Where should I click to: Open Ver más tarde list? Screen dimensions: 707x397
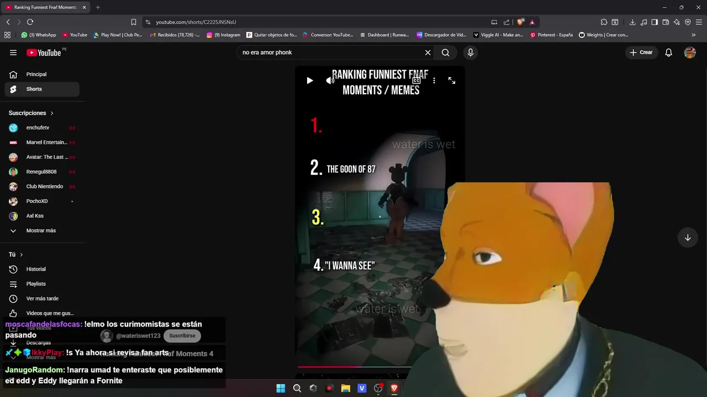point(42,299)
